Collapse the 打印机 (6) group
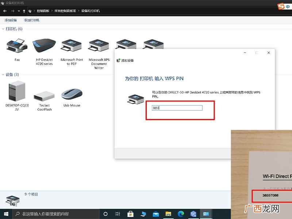This screenshot has width=292, height=219. [x=3, y=29]
